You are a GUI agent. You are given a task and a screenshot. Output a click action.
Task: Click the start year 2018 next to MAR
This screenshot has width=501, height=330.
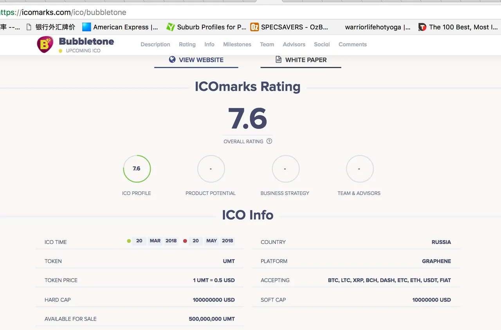[x=171, y=241]
